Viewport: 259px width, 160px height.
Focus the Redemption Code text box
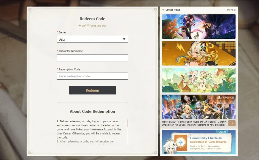(92, 76)
